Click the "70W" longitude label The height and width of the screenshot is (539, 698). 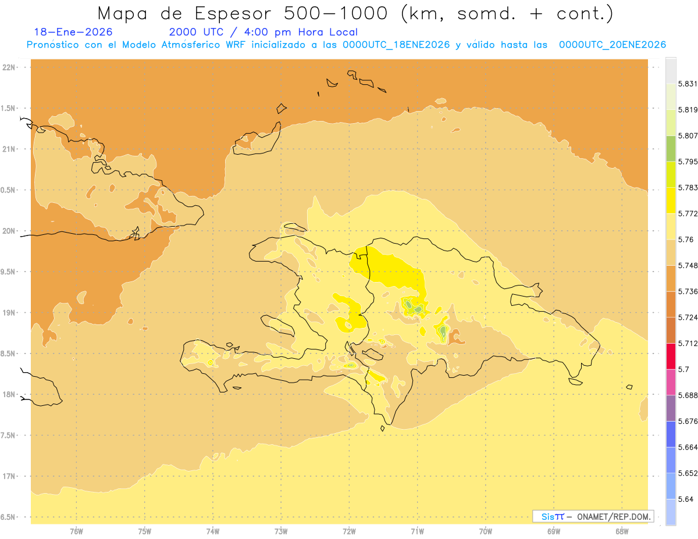point(486,531)
